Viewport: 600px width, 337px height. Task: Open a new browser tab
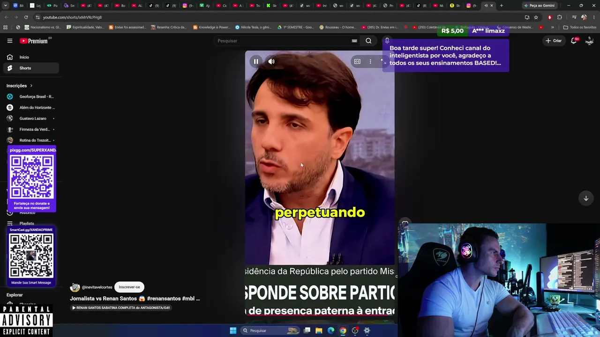(x=502, y=6)
